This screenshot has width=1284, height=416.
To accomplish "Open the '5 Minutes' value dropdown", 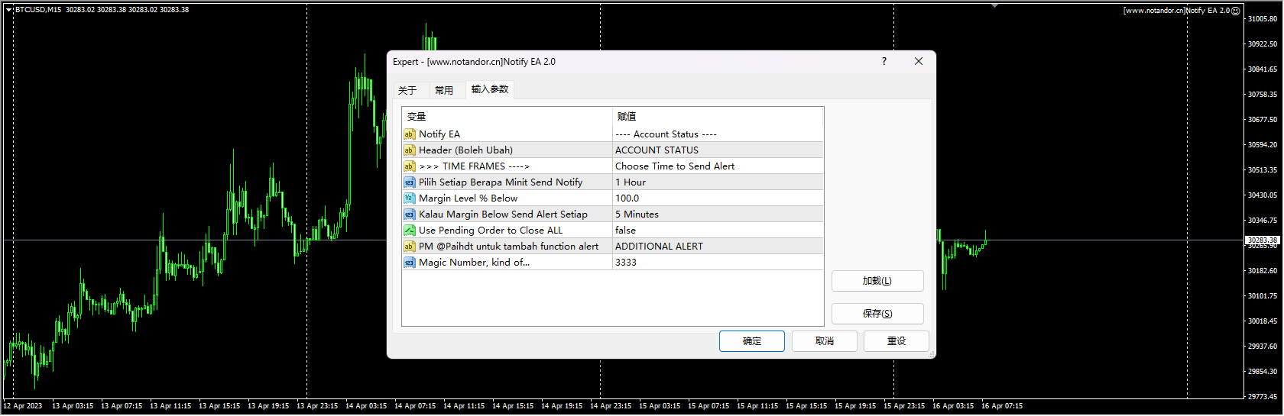I will [718, 214].
